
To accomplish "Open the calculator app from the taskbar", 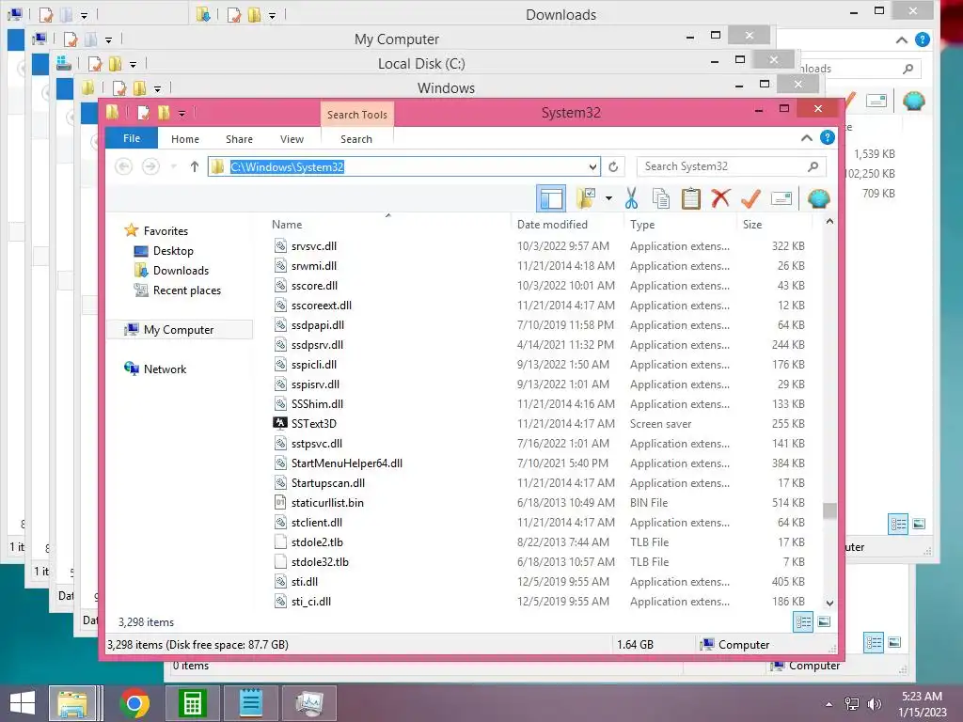I will tap(192, 703).
